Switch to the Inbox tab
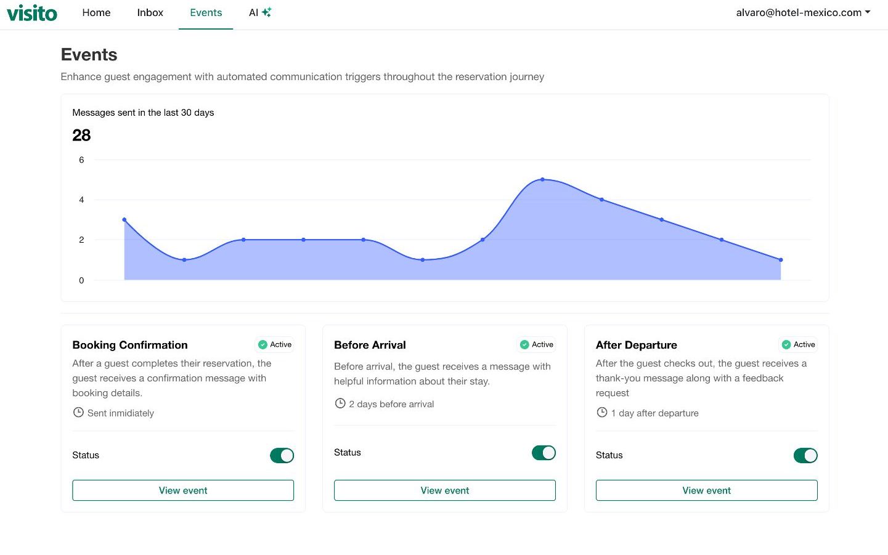 (150, 12)
